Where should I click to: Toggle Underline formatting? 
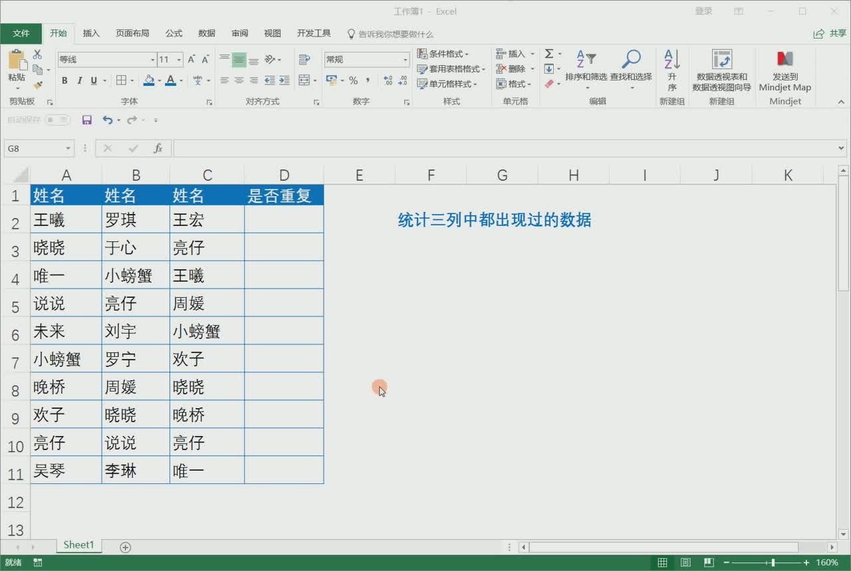click(94, 80)
